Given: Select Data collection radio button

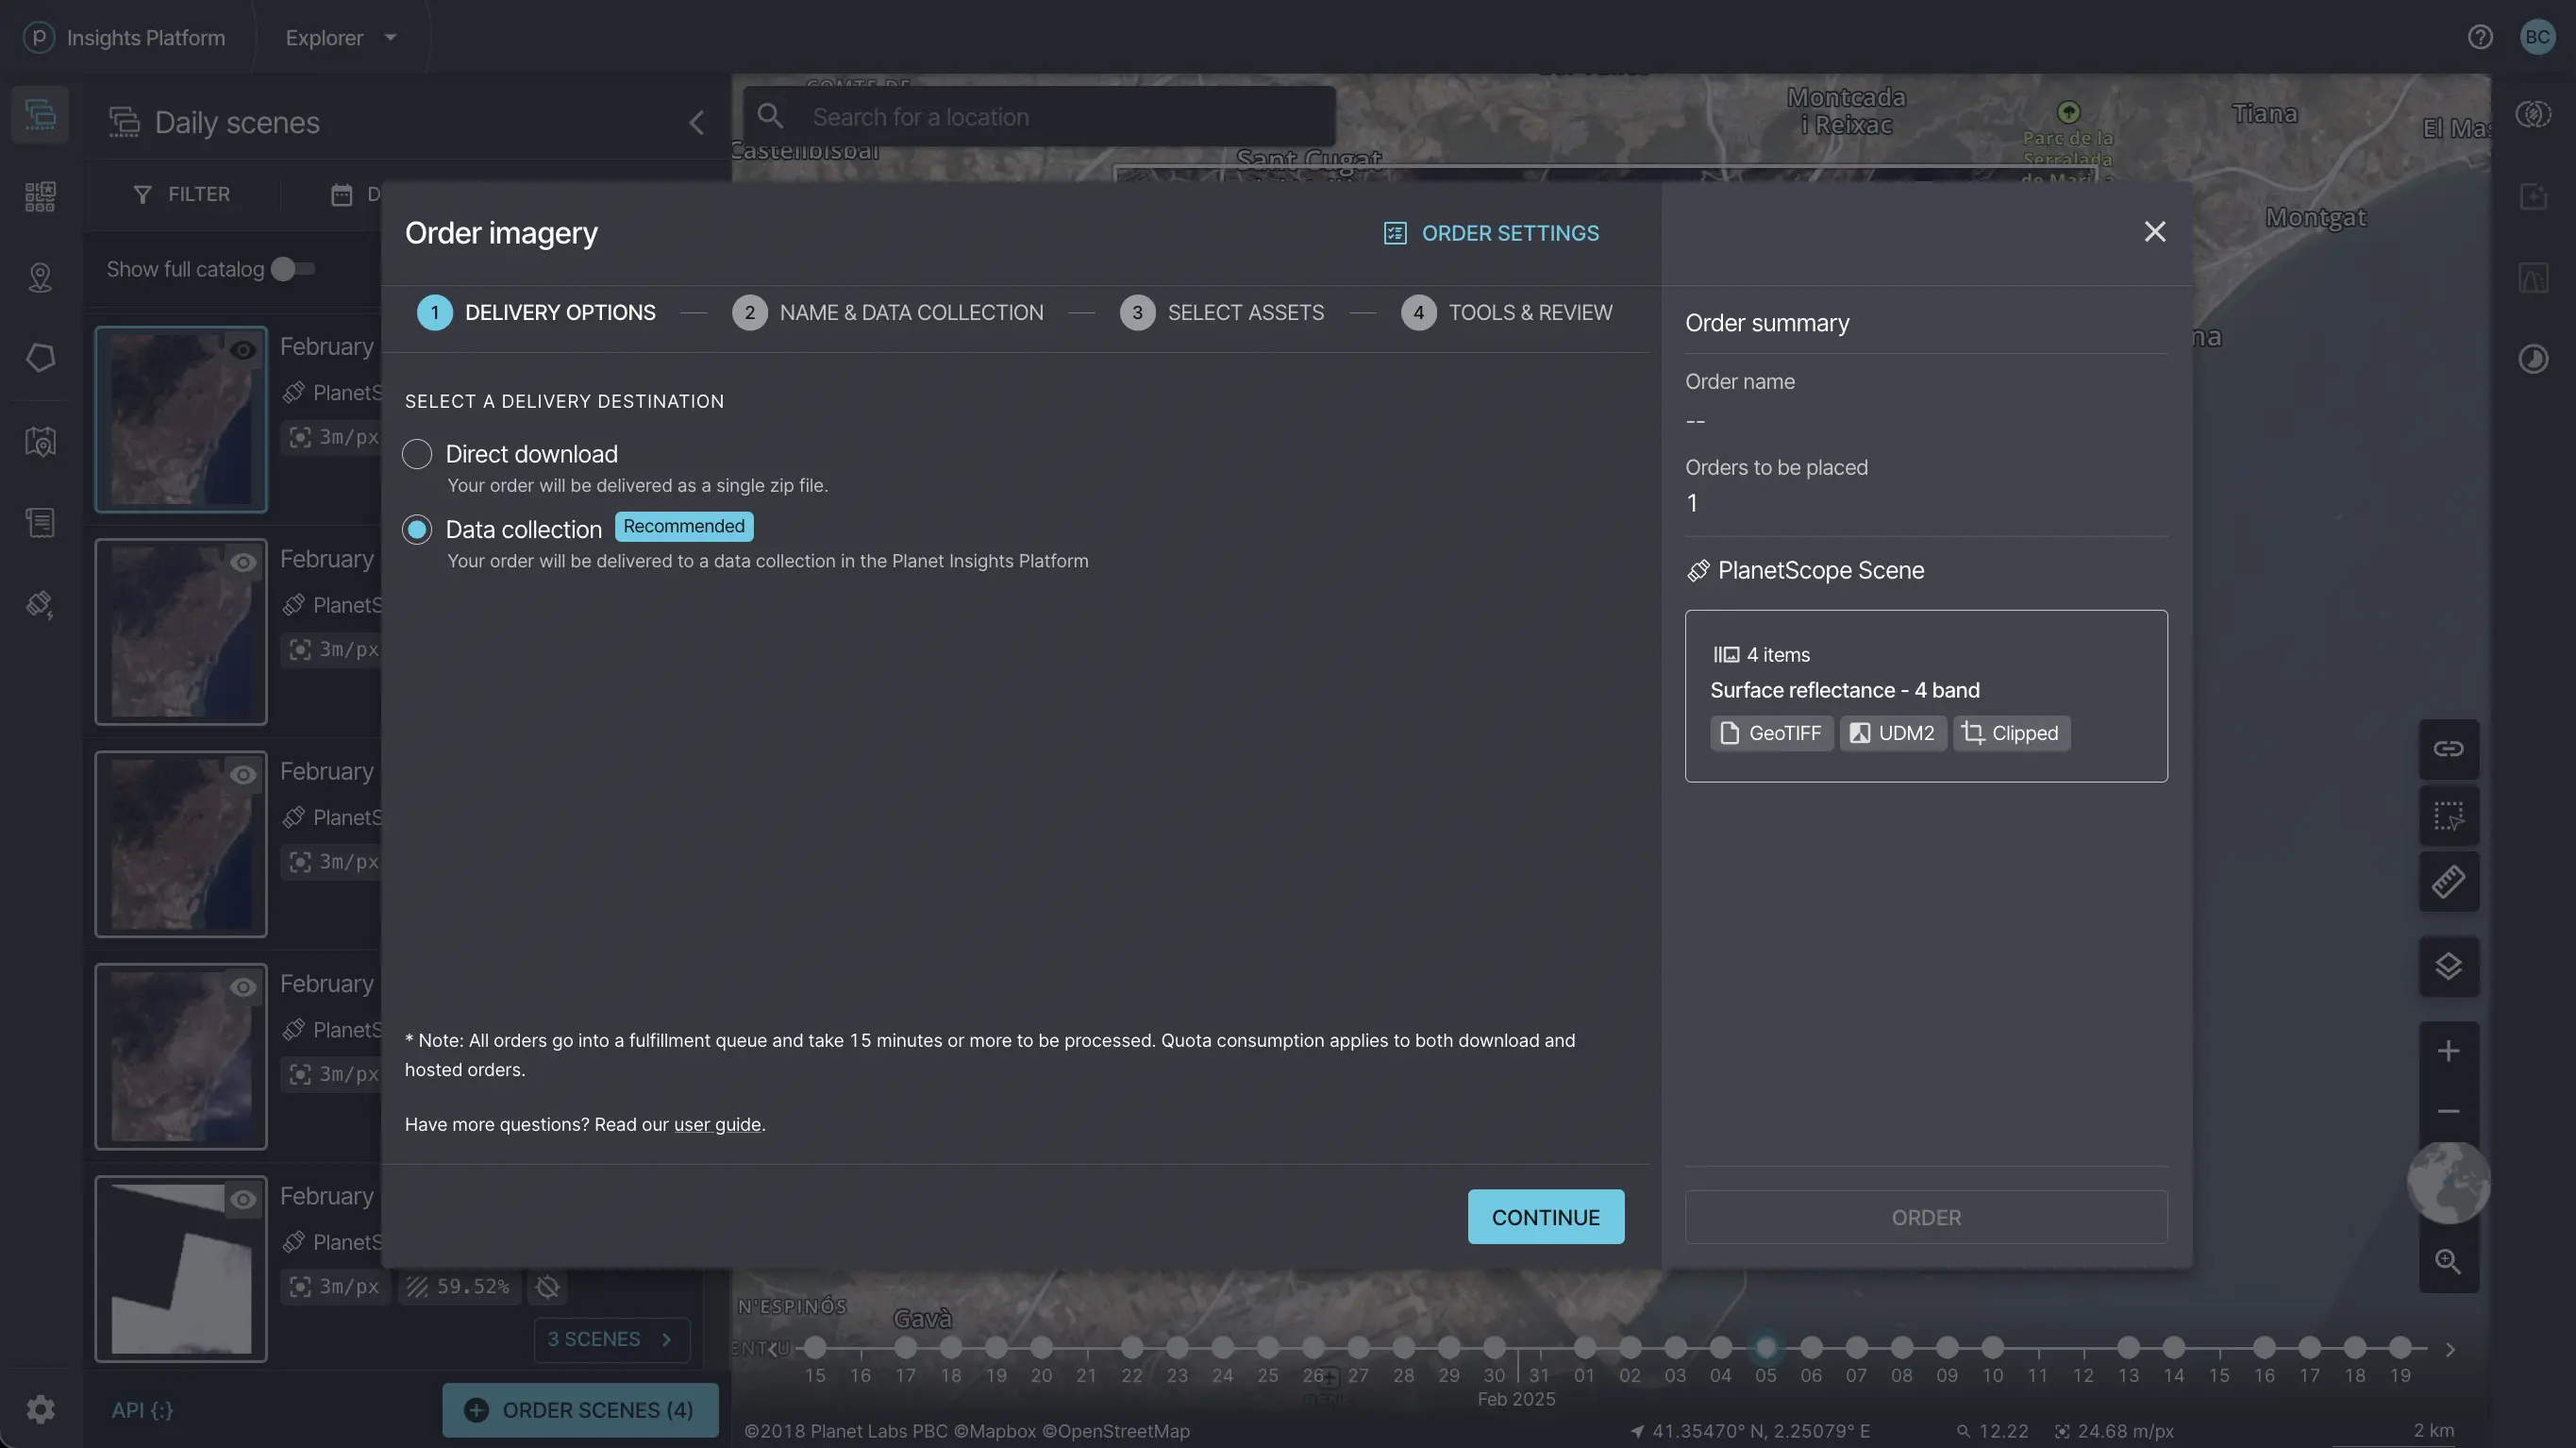Looking at the screenshot, I should pos(417,530).
